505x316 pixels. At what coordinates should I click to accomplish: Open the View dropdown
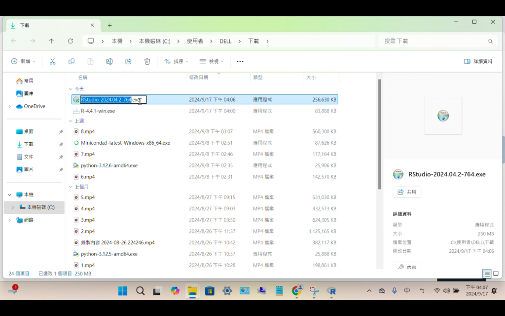tap(211, 61)
